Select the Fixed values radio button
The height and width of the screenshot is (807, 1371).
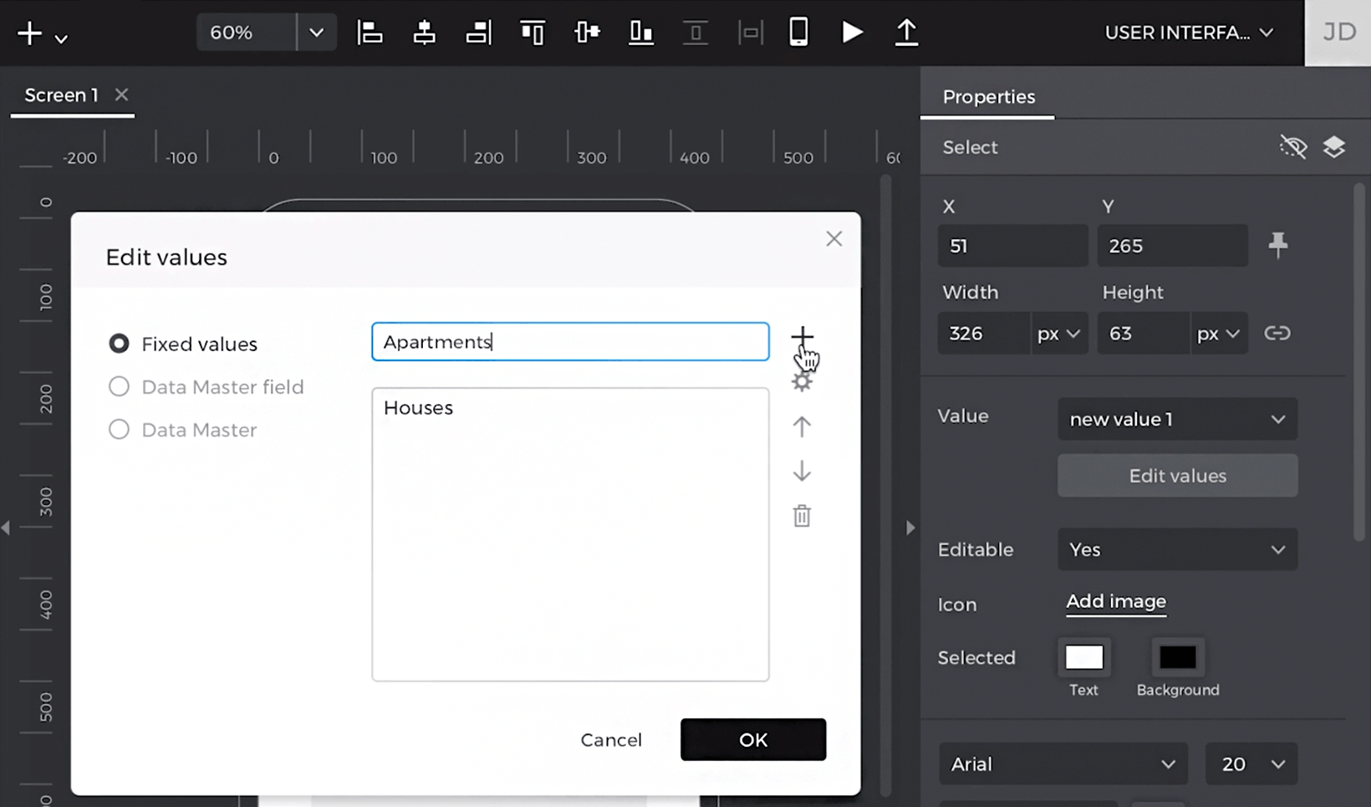(x=119, y=344)
